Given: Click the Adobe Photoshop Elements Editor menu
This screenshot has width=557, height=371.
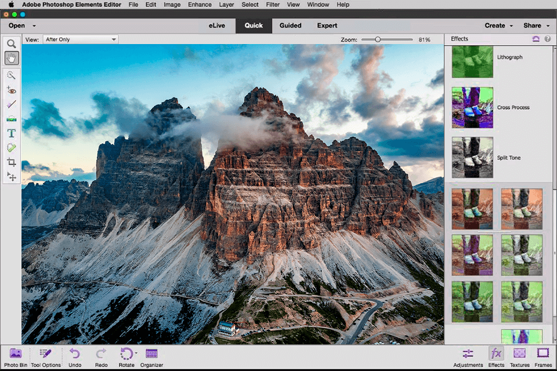Looking at the screenshot, I should click(71, 5).
